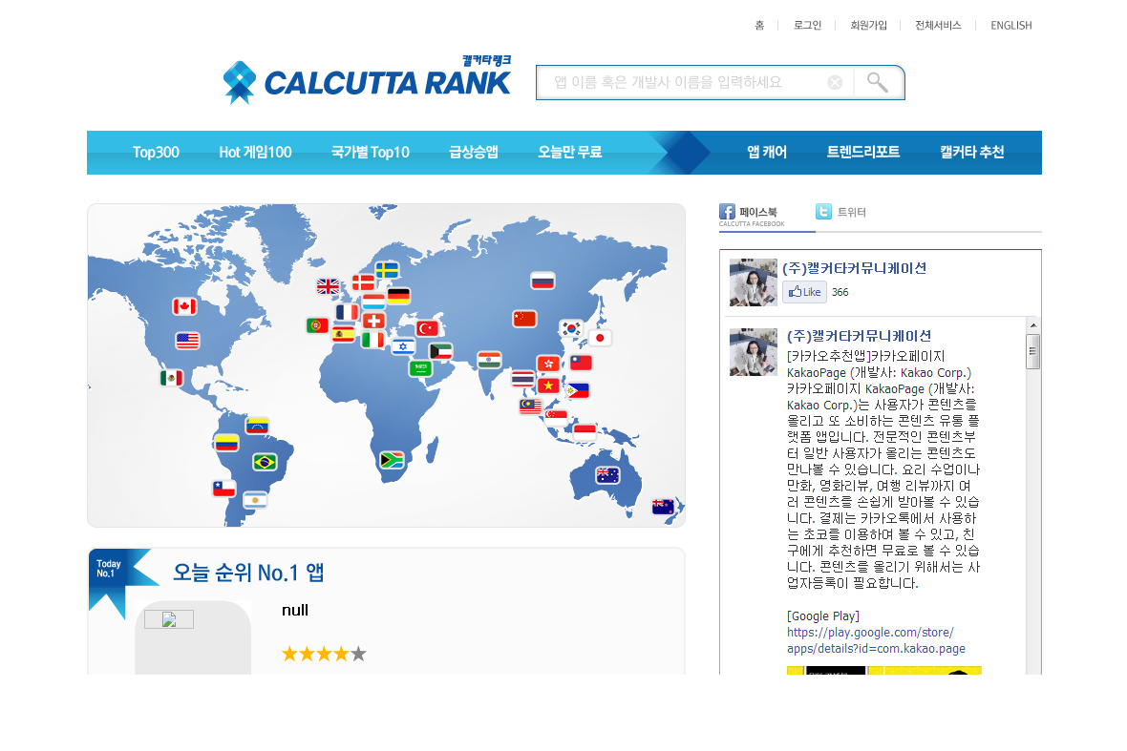Pick the Vietnam flag on the map

pyautogui.click(x=549, y=386)
